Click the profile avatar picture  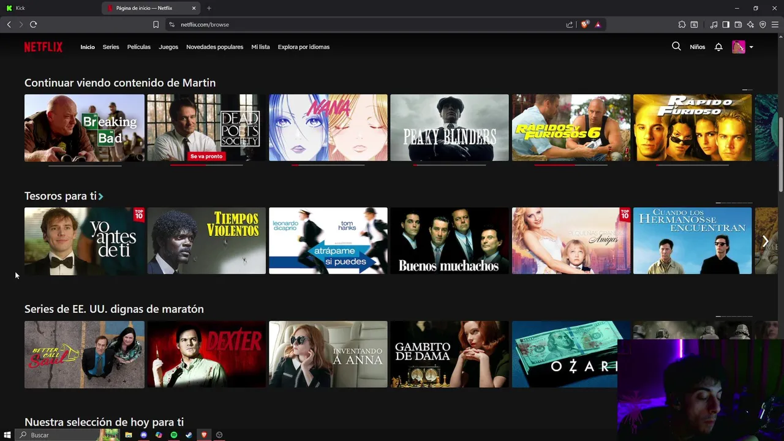tap(739, 47)
